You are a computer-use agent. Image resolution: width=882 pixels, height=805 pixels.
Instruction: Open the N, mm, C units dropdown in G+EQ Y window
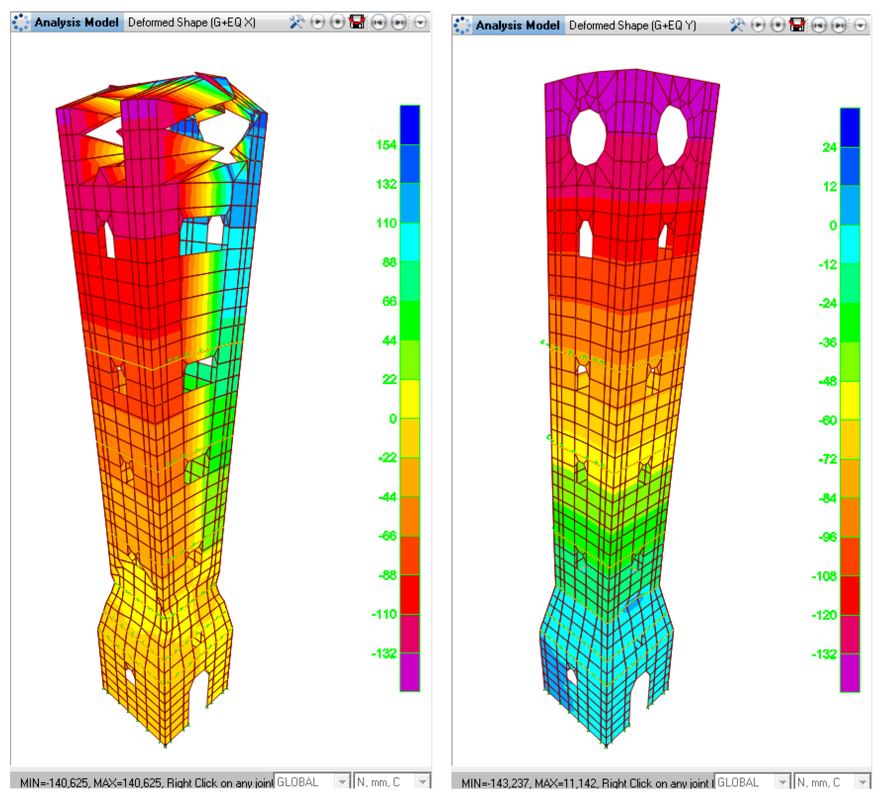click(832, 782)
